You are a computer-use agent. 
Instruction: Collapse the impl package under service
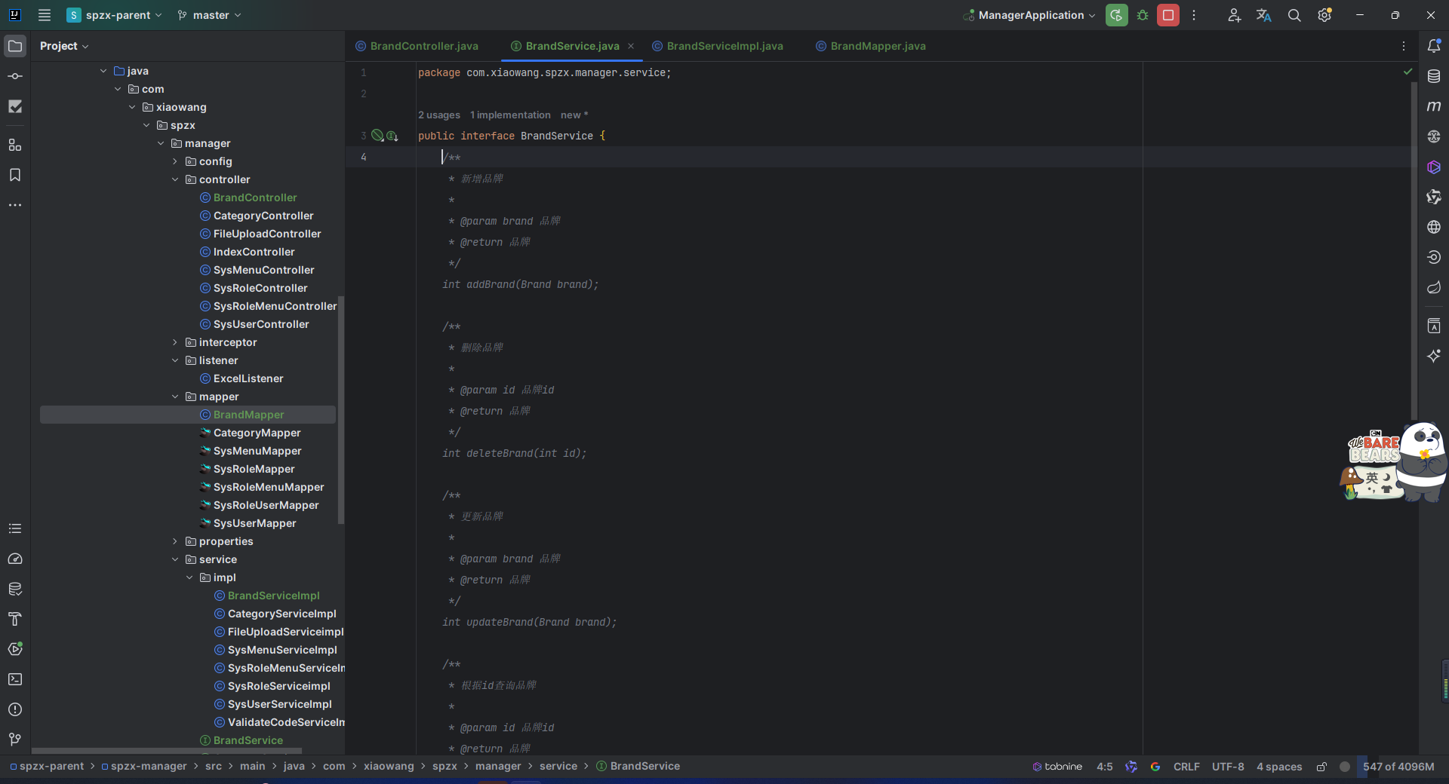pyautogui.click(x=189, y=577)
